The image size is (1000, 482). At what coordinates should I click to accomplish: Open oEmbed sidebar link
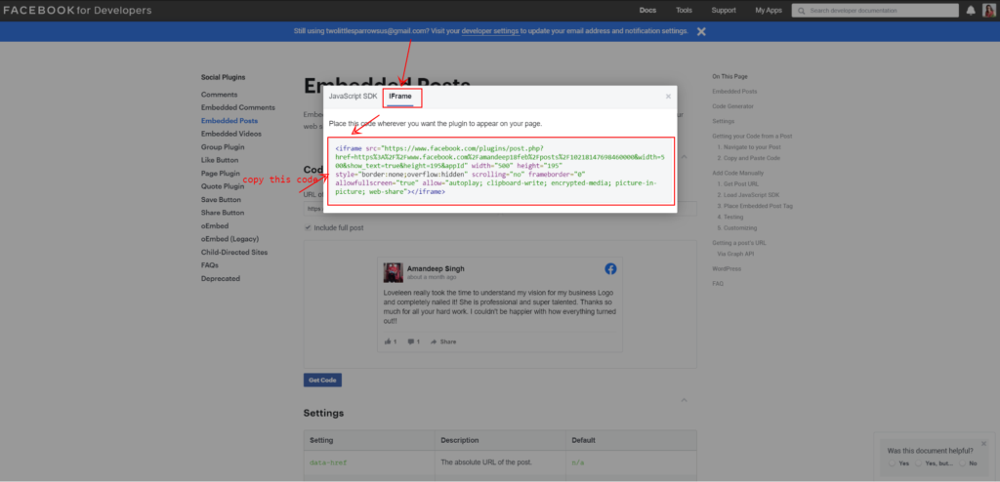point(214,225)
